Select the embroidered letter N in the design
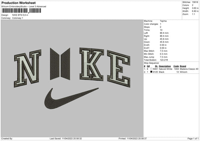The width and height of the screenshot is (200, 141). coord(28,68)
